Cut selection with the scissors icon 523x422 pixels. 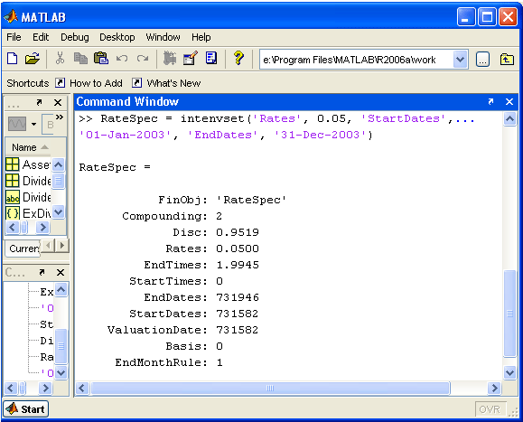click(60, 59)
